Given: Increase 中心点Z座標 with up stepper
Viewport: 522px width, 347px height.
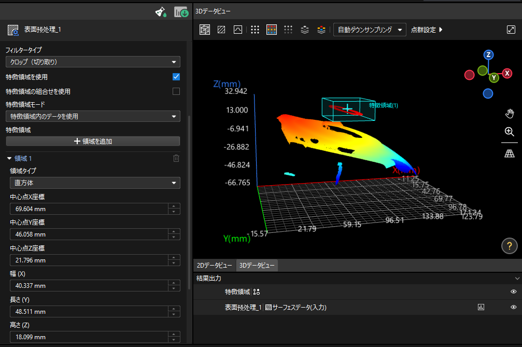Looking at the screenshot, I should click(x=174, y=257).
